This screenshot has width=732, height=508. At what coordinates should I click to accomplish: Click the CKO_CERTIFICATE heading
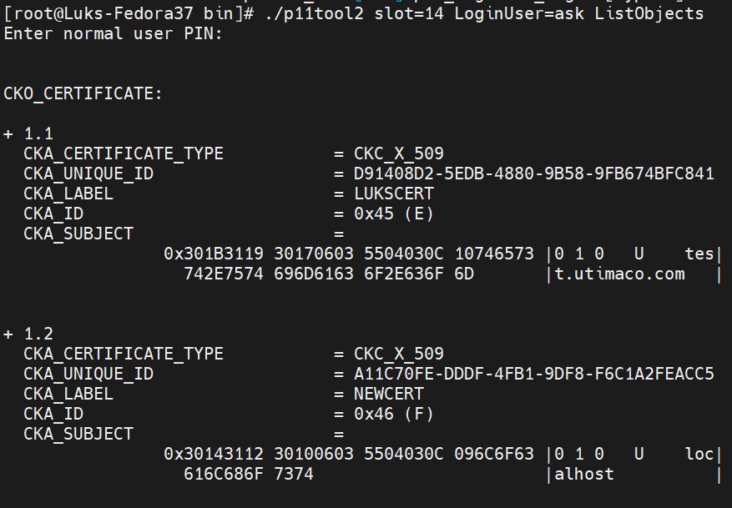coord(83,93)
